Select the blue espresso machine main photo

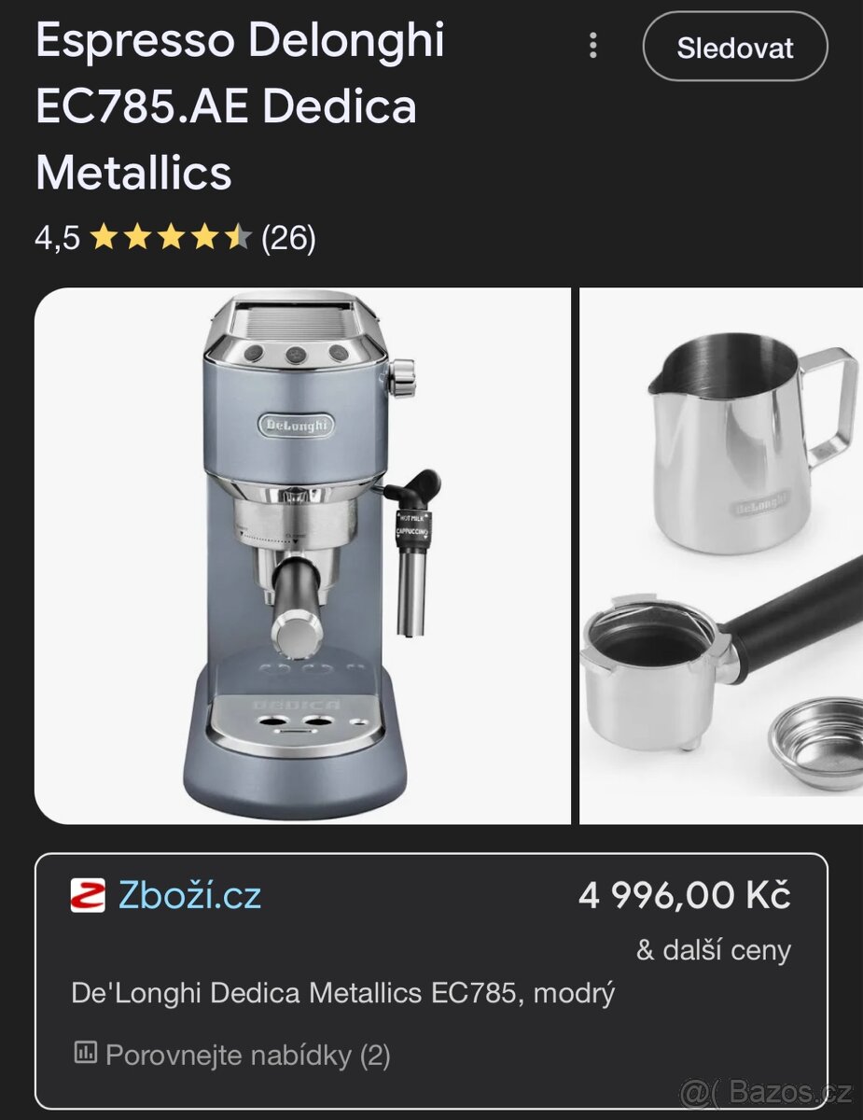coord(302,556)
